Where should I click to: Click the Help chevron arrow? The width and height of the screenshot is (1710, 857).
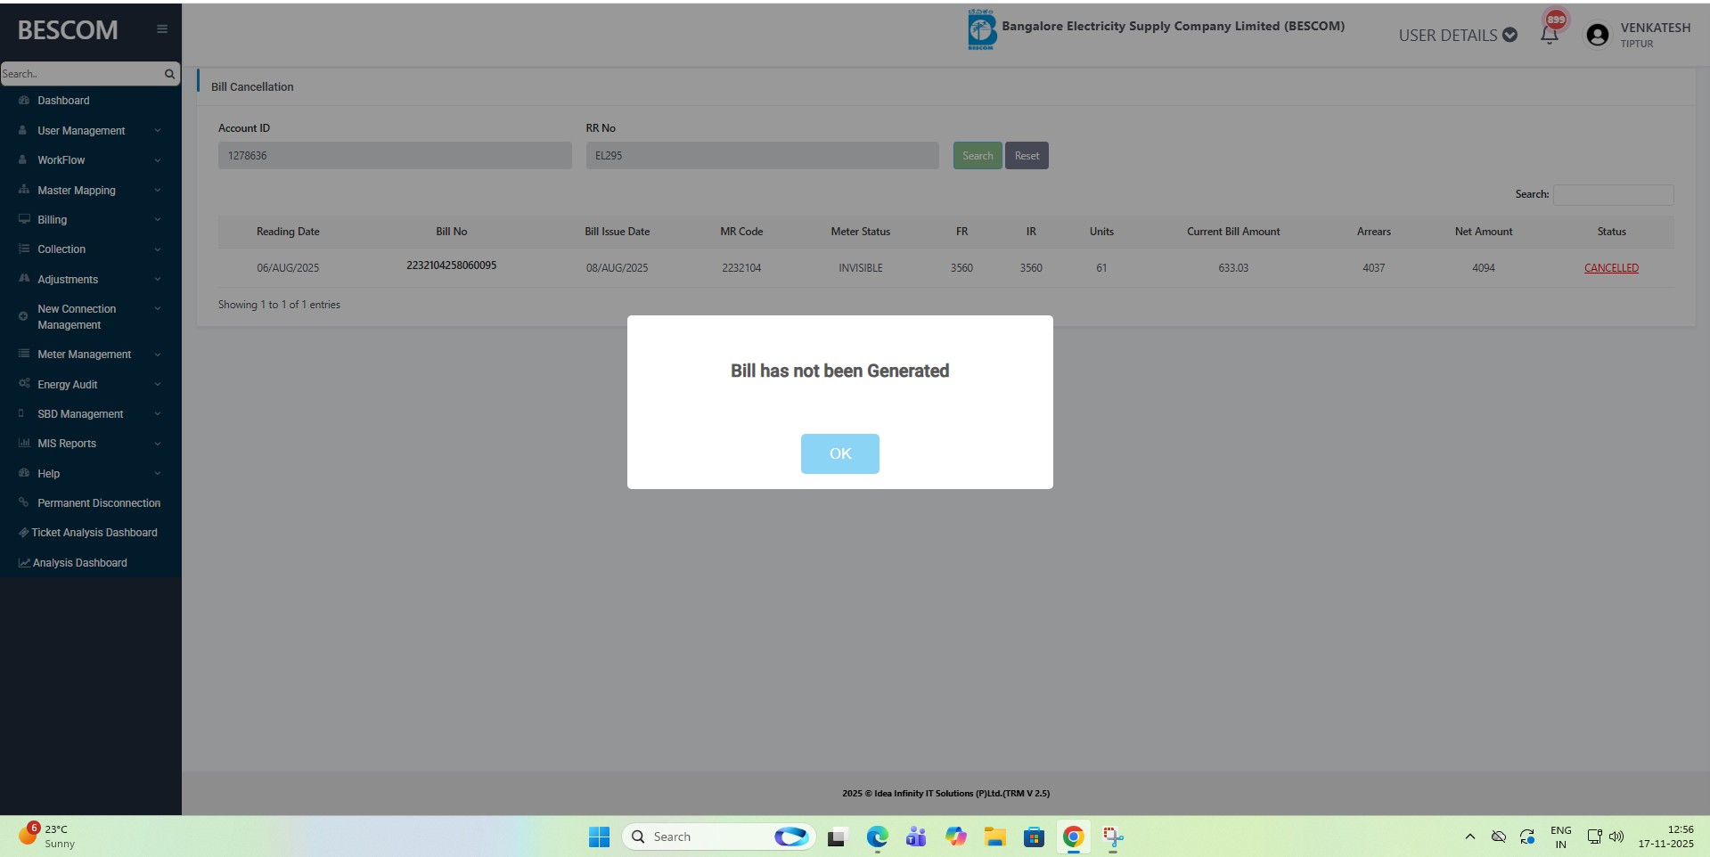pyautogui.click(x=158, y=474)
